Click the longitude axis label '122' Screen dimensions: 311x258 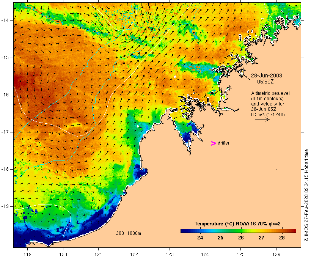[x=134, y=255]
